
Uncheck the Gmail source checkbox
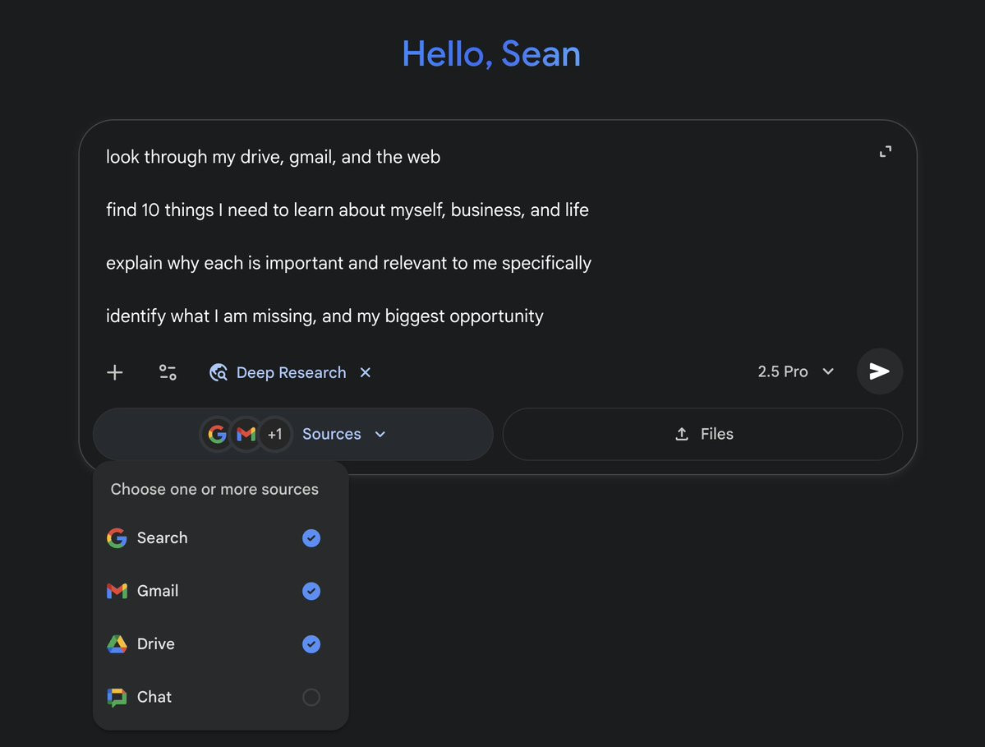[311, 591]
